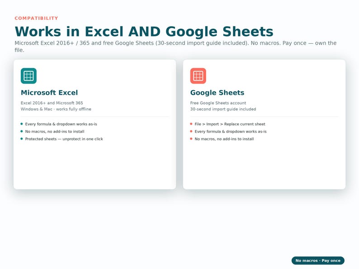Click the teal Microsoft Excel grid icon

pyautogui.click(x=28, y=76)
